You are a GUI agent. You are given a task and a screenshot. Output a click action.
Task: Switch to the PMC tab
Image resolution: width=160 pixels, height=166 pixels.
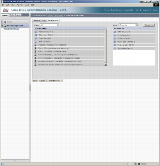pos(44,20)
